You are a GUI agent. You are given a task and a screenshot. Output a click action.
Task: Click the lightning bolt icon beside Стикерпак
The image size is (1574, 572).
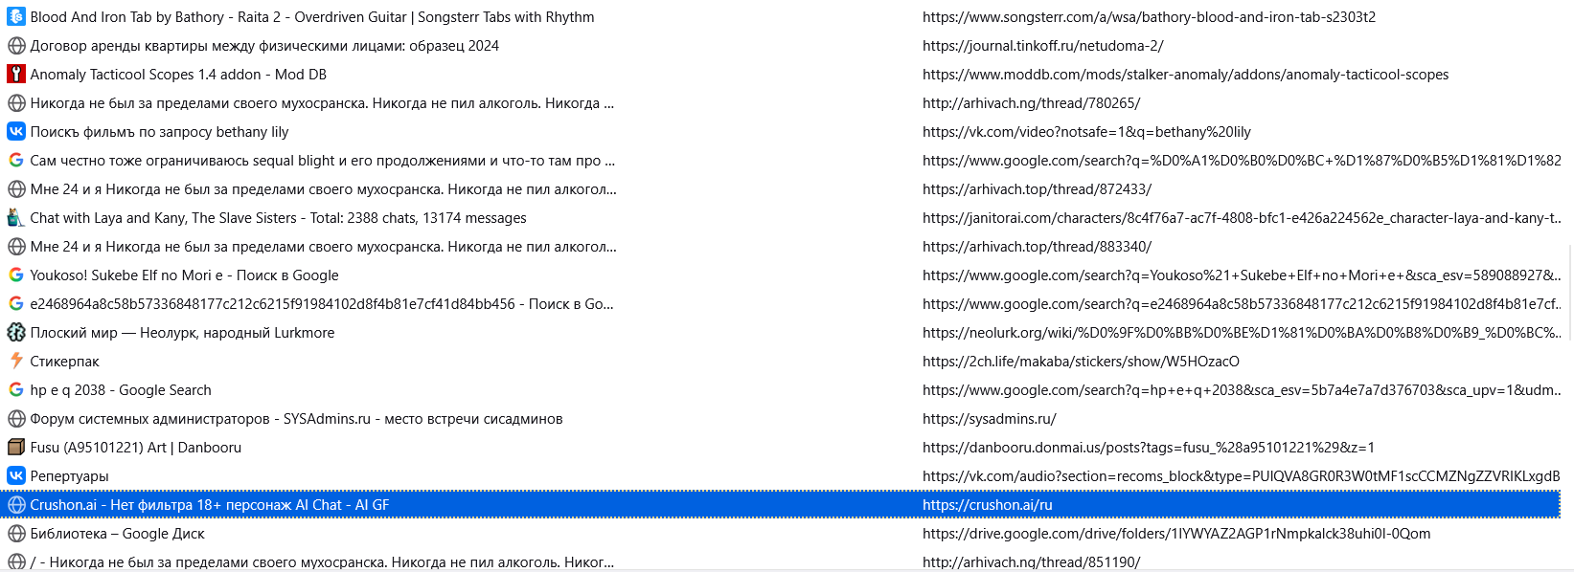click(x=16, y=362)
